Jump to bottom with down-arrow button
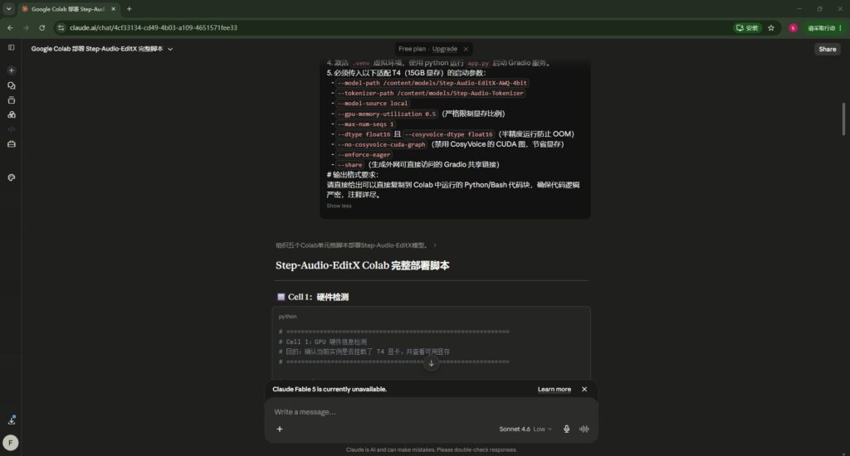 [432, 363]
